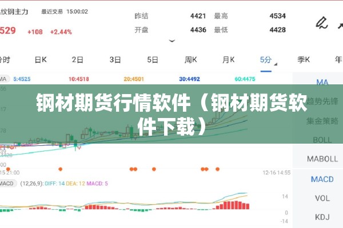Open the 5分 interval dropdown

coord(268,60)
